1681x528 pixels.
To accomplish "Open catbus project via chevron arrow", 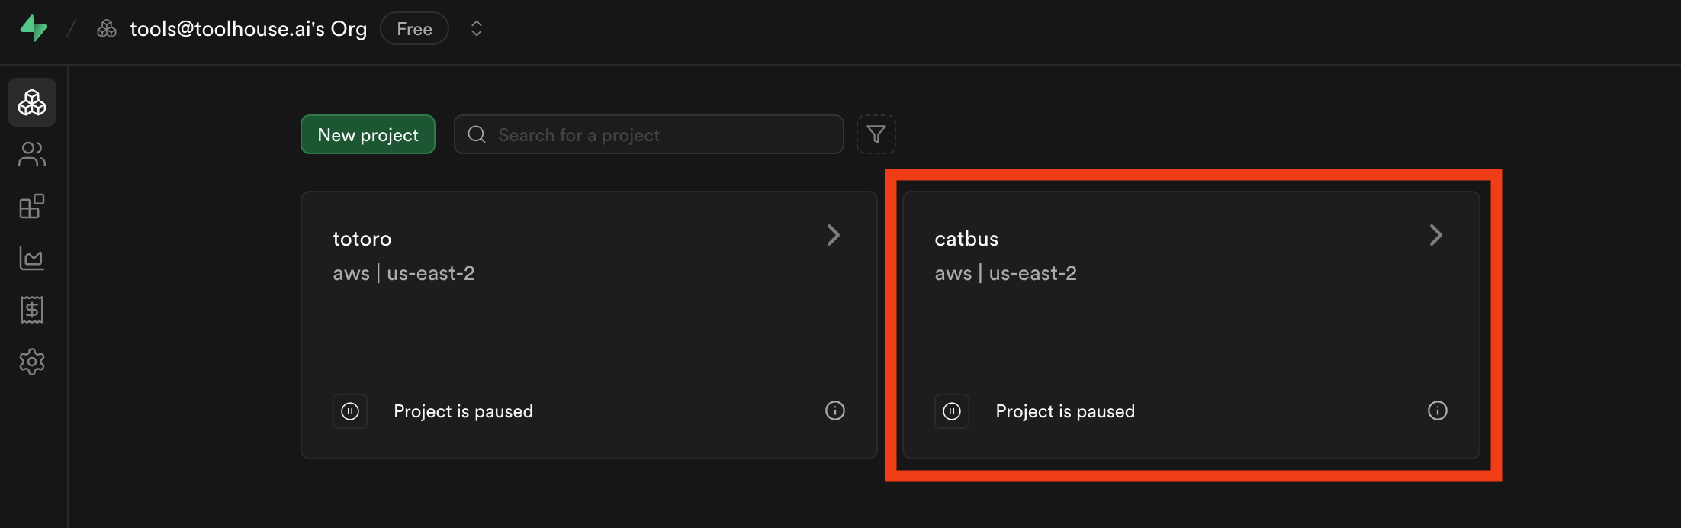I will pos(1435,235).
